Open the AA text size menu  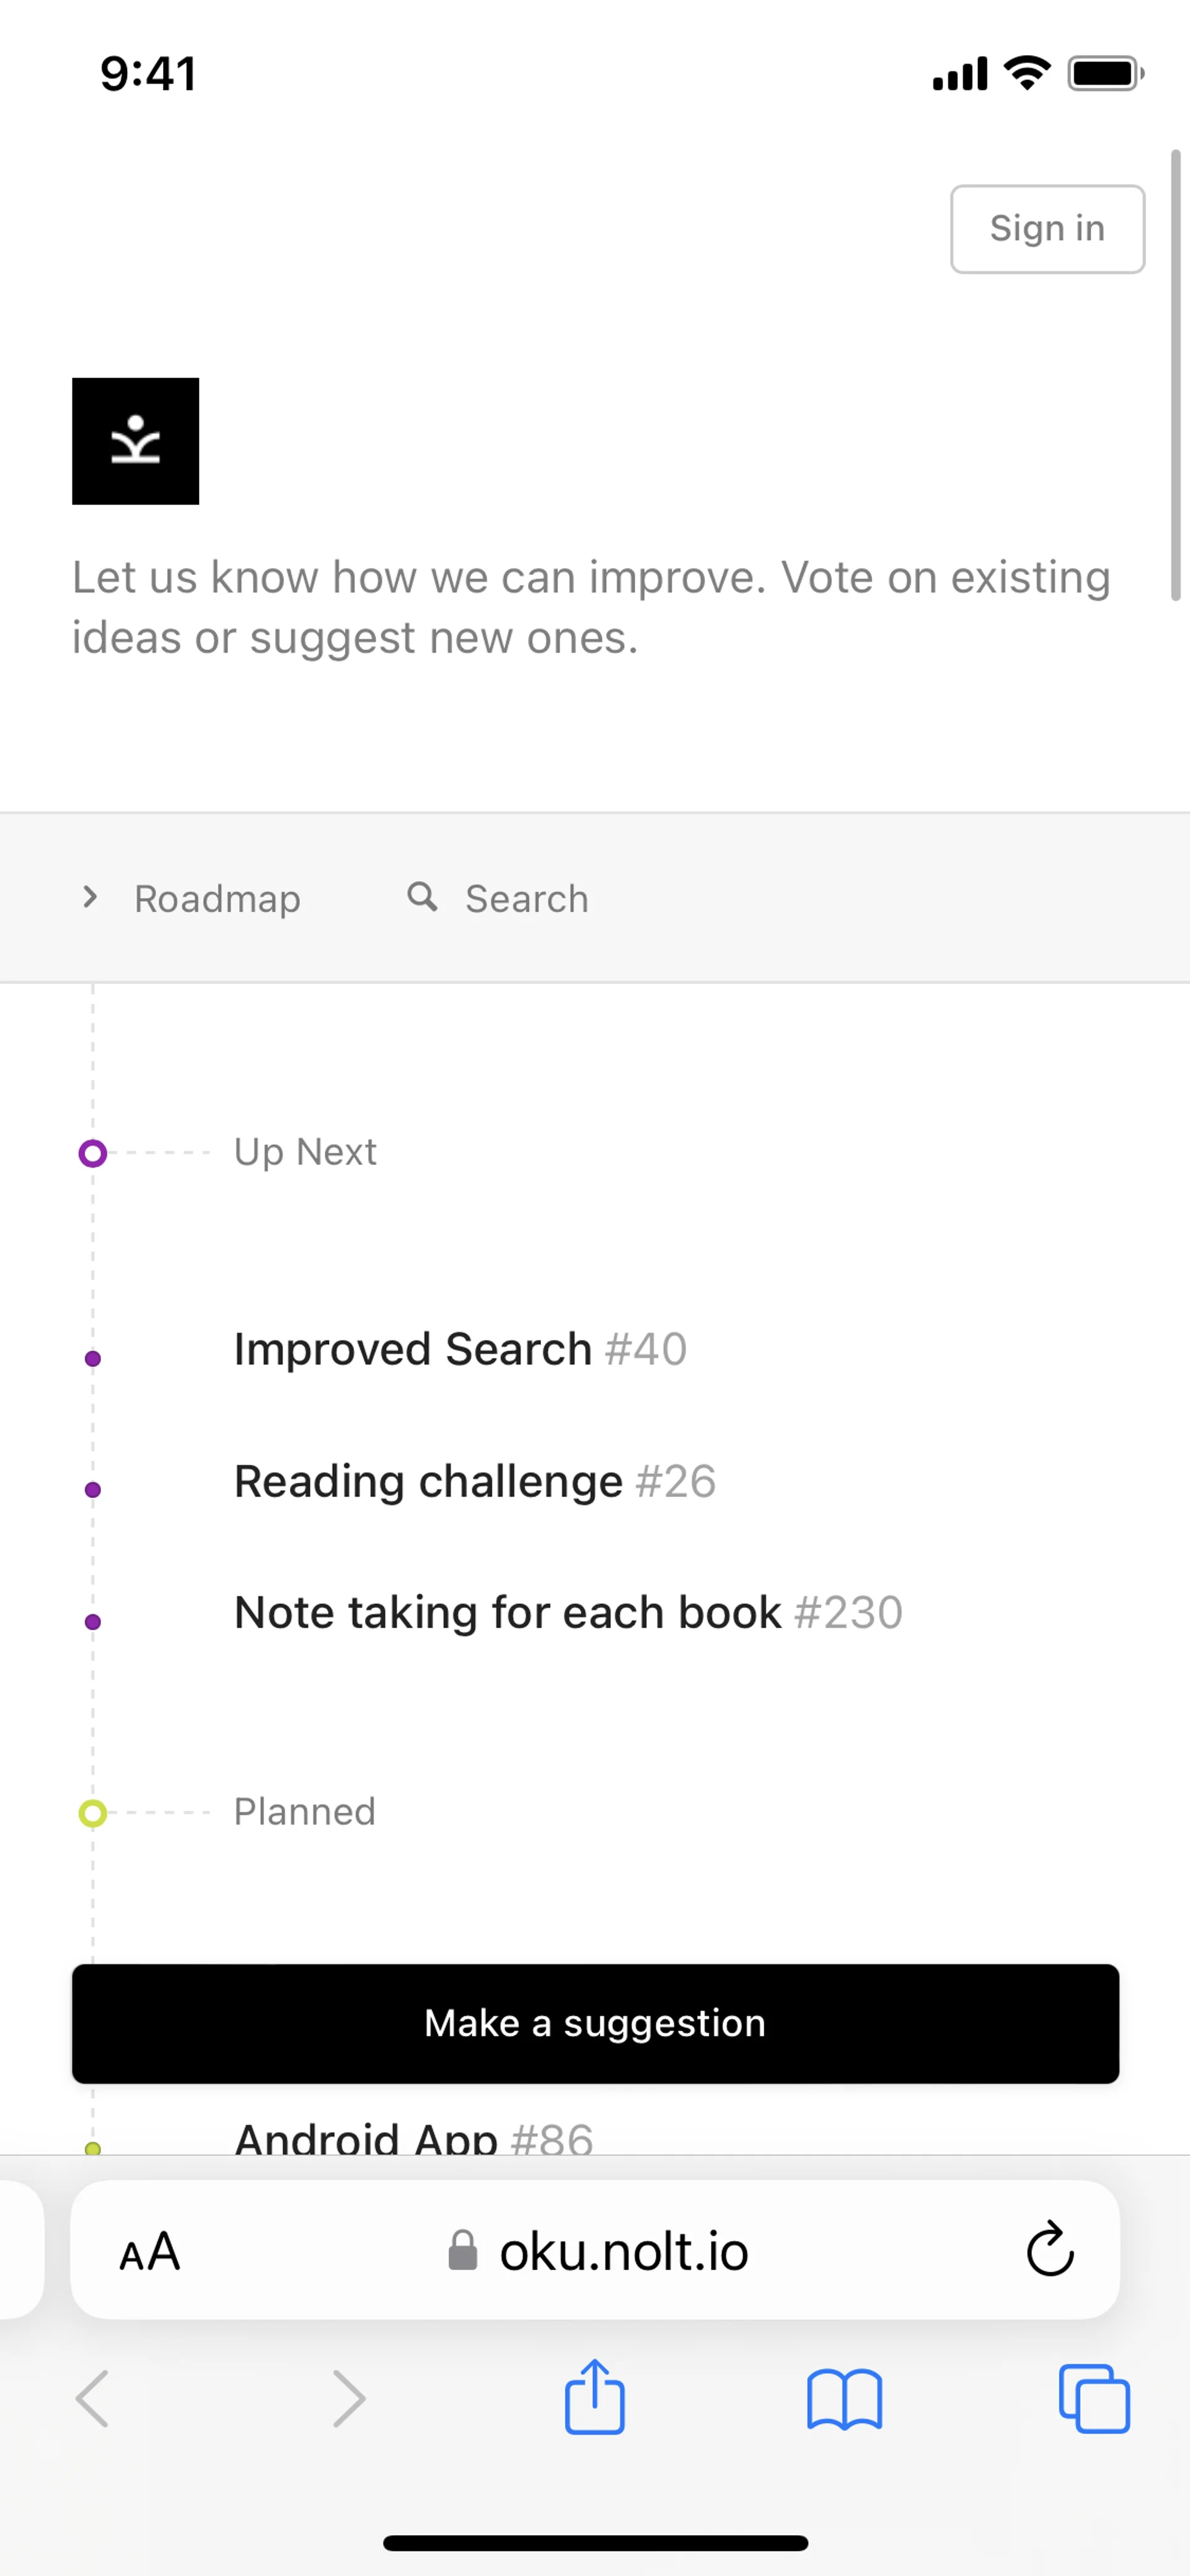coord(150,2252)
